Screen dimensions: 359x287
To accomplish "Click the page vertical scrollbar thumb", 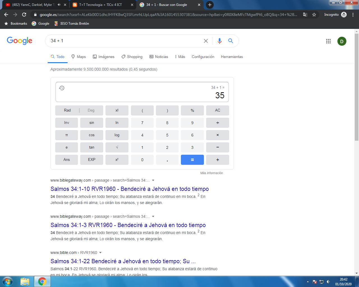I will click(x=356, y=87).
